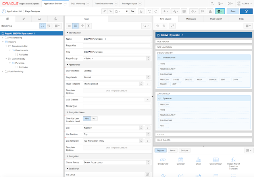Click the Go button beside page number
The image size is (254, 177).
[x=132, y=12]
